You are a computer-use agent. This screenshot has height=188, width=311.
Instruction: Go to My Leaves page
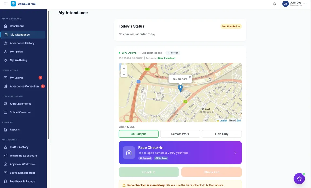[17, 78]
